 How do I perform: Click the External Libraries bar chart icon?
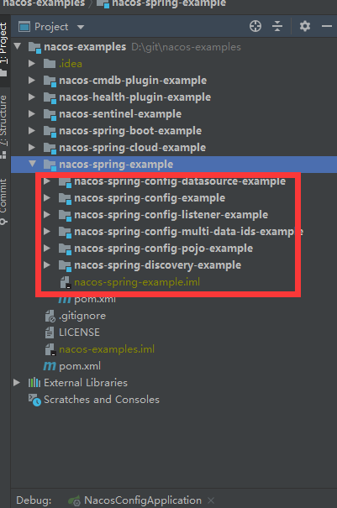coord(34,383)
